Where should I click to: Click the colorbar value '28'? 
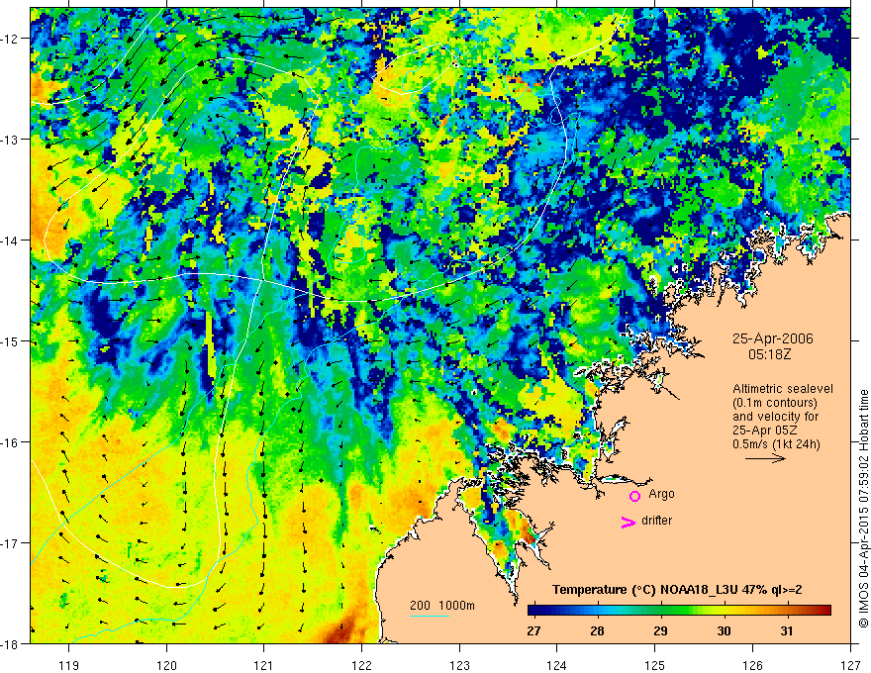point(597,631)
